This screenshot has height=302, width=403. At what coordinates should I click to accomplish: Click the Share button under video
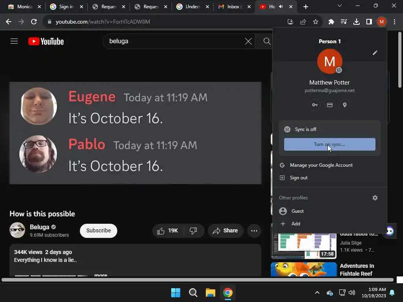(x=225, y=230)
